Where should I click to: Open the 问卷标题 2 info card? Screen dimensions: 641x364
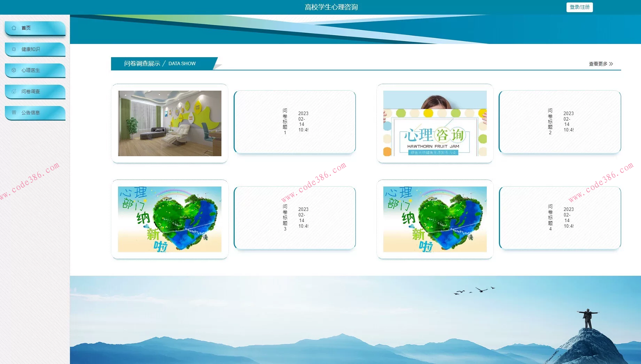point(560,122)
